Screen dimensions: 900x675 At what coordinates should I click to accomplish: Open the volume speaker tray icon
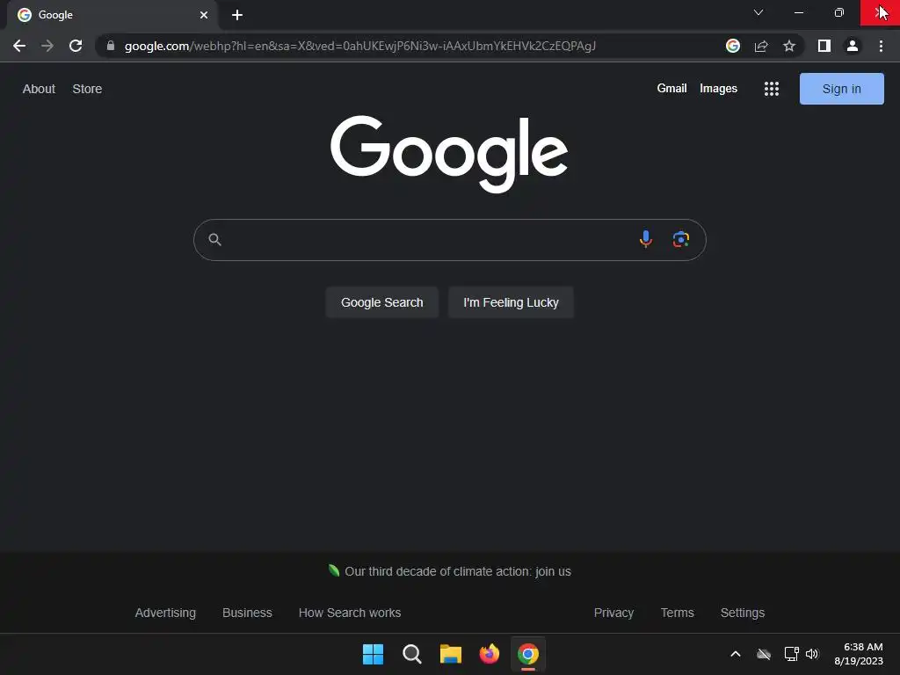(812, 654)
